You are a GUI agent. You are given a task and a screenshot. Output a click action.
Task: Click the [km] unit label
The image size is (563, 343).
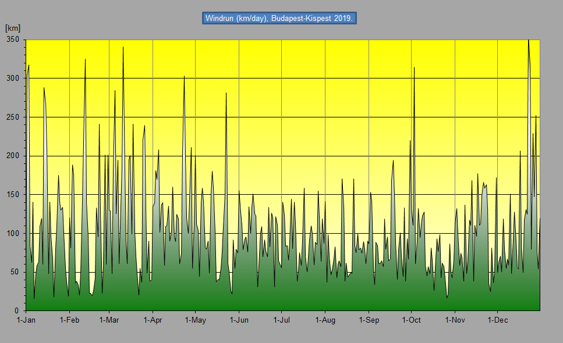coord(13,28)
